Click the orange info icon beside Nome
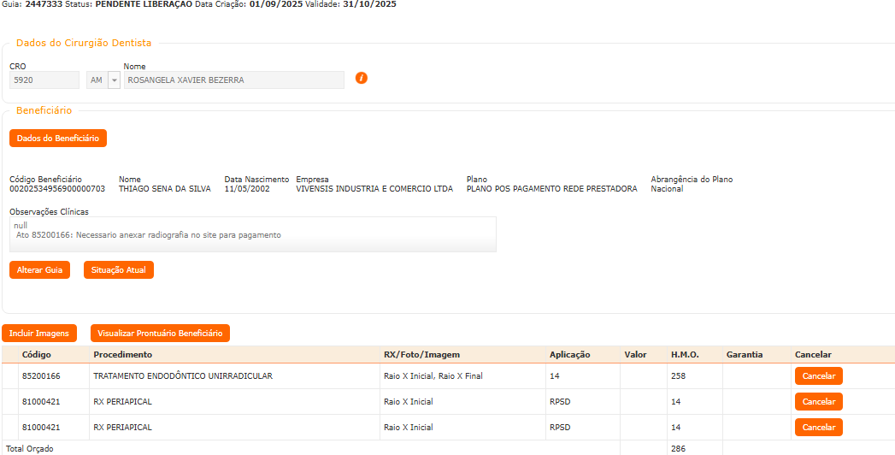Screen dimensions: 895x455 [x=361, y=79]
